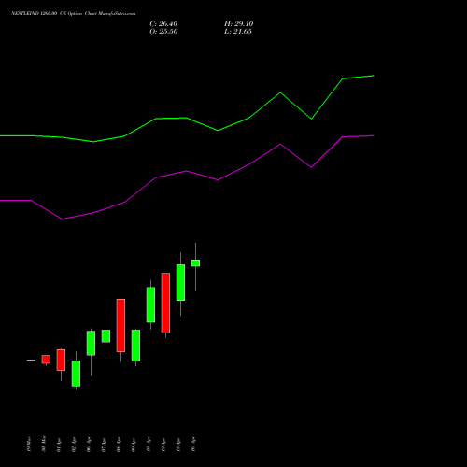This screenshot has height=467, width=467.
Task: Click the low value L: 21.65
Action: click(x=238, y=32)
